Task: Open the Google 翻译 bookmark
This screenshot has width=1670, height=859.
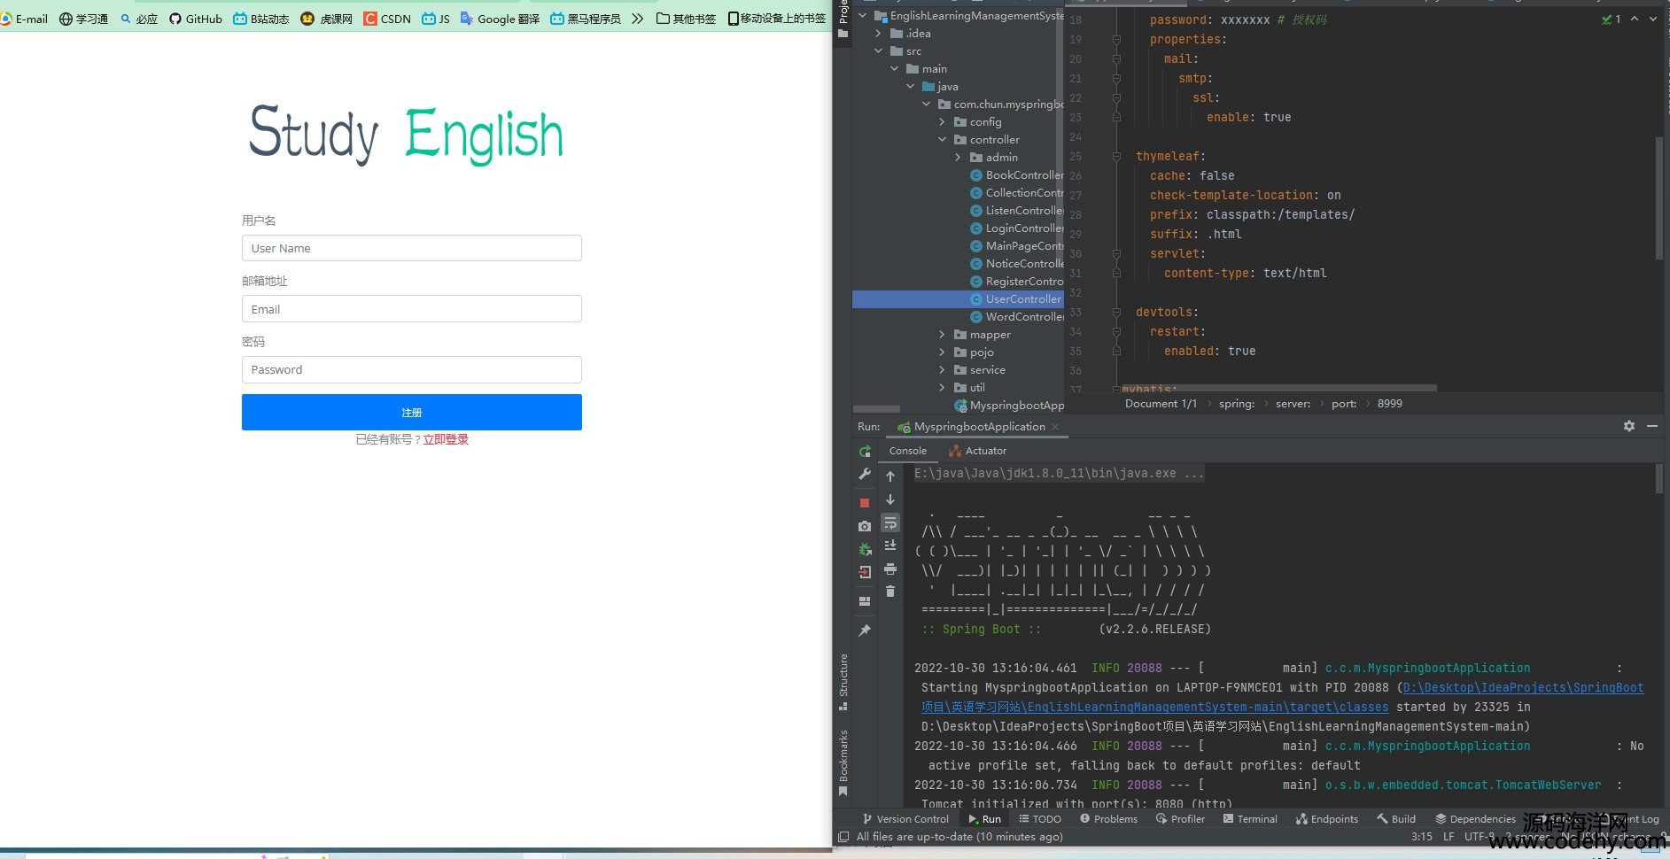Action: [x=500, y=19]
